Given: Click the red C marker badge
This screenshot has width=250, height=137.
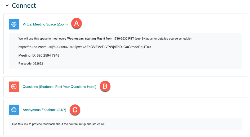Looking at the screenshot, I should [75, 110].
